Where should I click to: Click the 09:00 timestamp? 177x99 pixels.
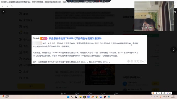coord(36,38)
